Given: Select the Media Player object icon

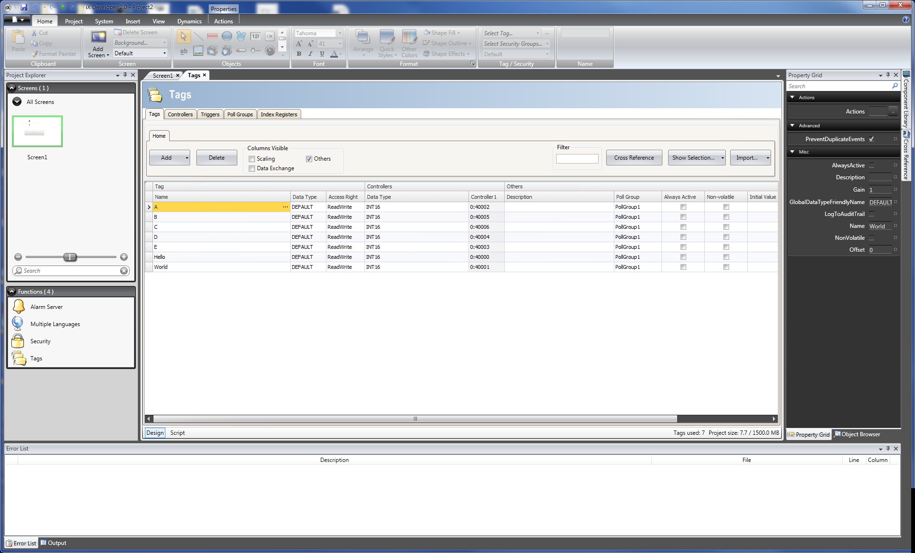Looking at the screenshot, I should [227, 51].
